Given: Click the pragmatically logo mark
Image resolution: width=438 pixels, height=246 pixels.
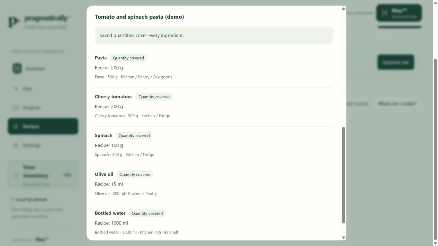Looking at the screenshot, I should point(14,22).
